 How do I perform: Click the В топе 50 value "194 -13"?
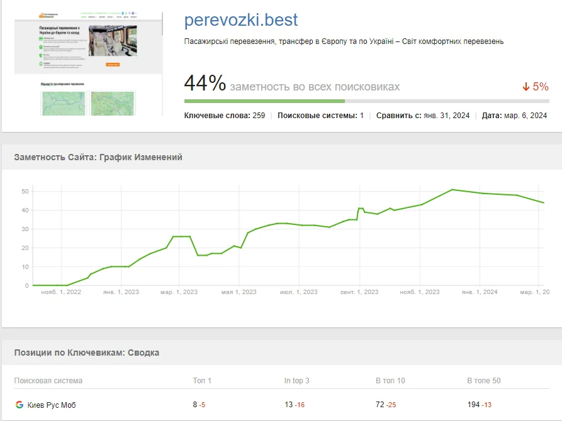[480, 405]
